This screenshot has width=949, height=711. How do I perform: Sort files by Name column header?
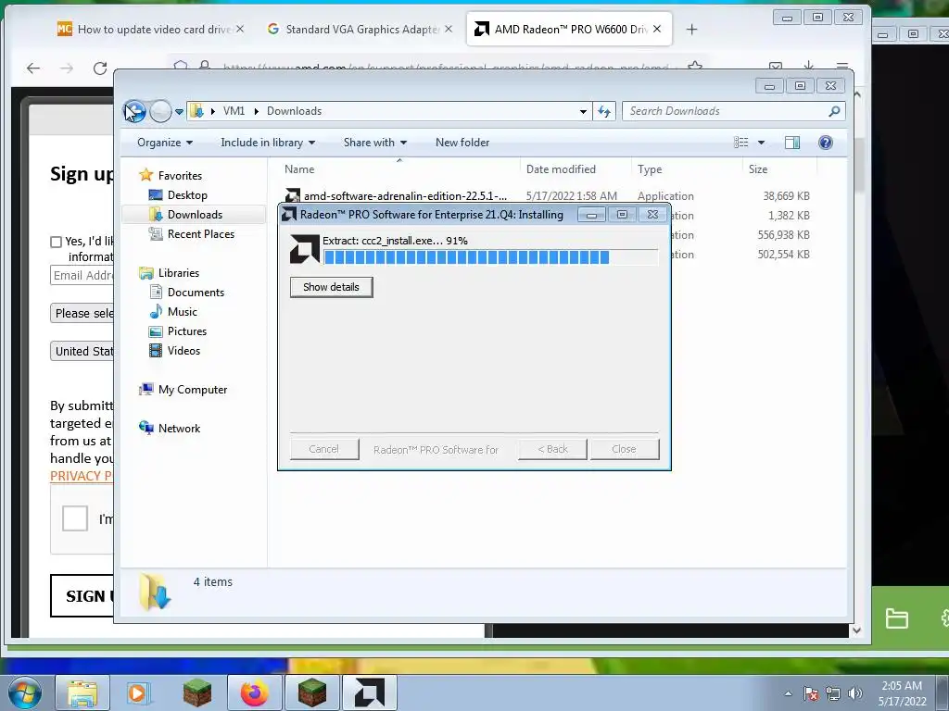399,169
